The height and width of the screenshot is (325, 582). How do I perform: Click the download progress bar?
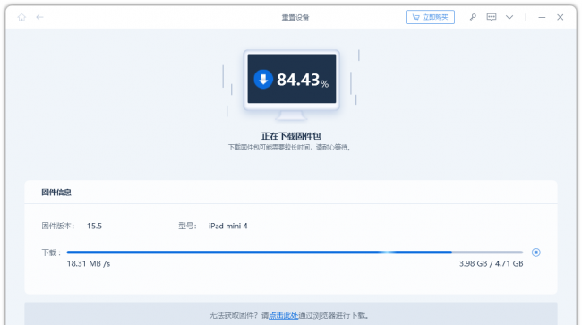coord(295,252)
